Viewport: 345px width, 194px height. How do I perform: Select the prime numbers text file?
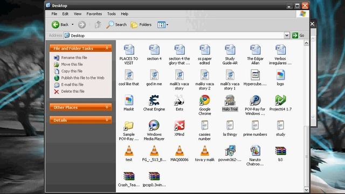click(255, 126)
